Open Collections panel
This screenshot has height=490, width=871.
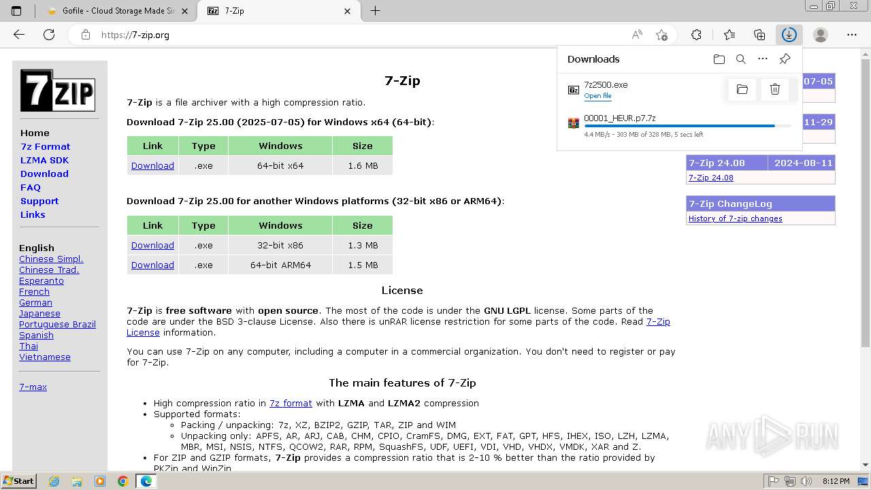click(759, 35)
